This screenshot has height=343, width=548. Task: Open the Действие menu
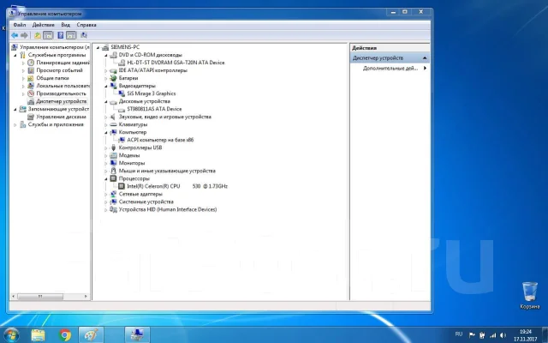[44, 25]
